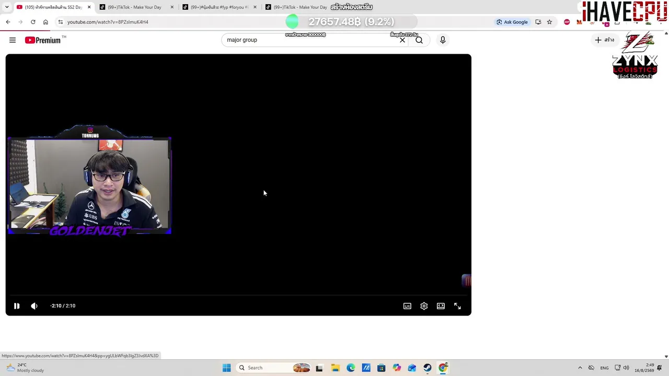Open the blue slanted-lines app on the taskbar
Screen dimensions: 669x376
[366, 368]
